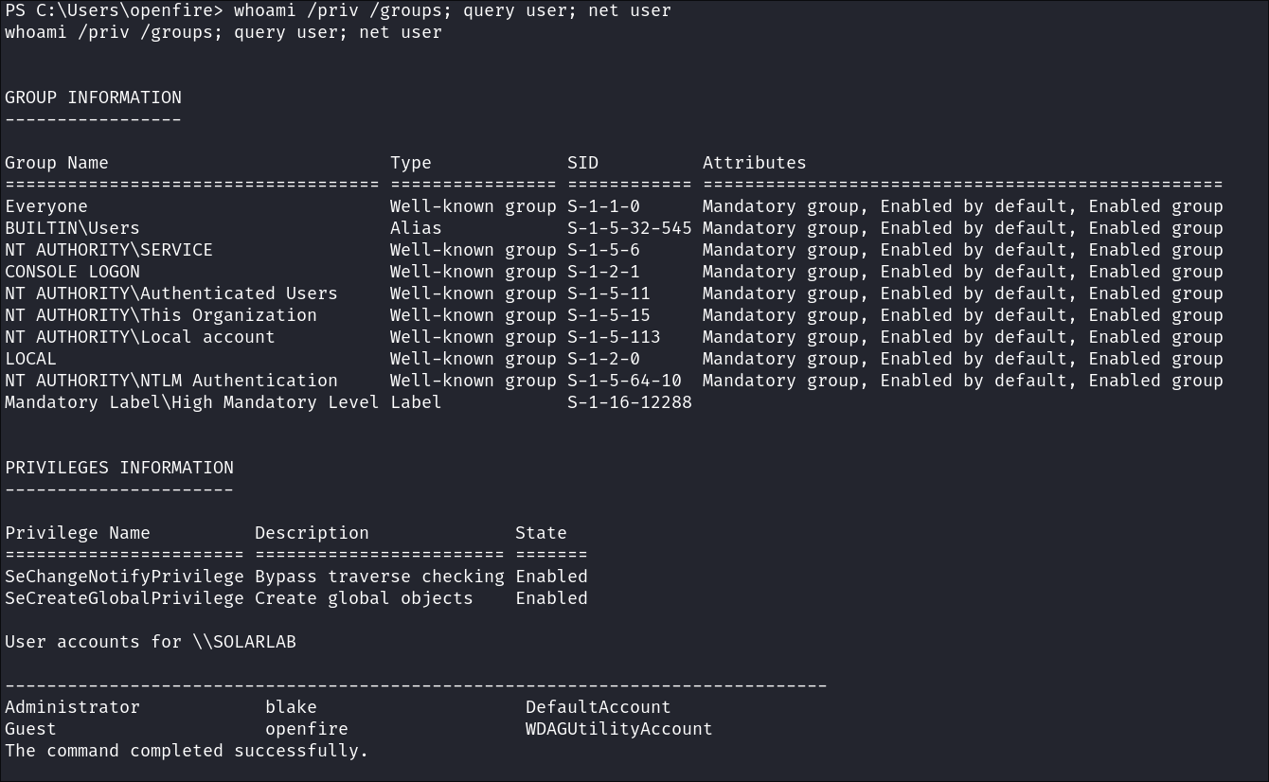
Task: Click the Everyone group name
Action: pos(46,206)
